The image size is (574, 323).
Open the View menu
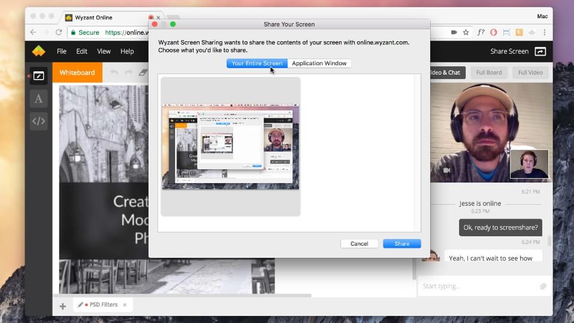104,51
